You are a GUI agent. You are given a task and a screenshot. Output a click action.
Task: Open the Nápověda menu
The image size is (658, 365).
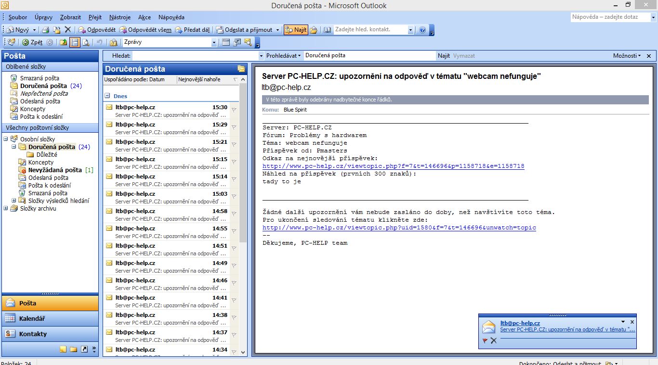pos(171,17)
